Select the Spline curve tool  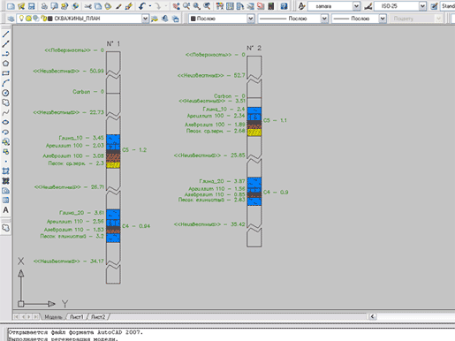pos(5,112)
